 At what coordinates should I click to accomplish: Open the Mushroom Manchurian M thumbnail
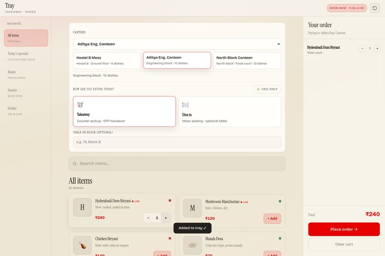click(192, 208)
